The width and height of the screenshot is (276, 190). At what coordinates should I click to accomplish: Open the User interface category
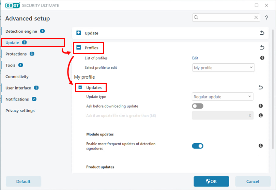[18, 88]
